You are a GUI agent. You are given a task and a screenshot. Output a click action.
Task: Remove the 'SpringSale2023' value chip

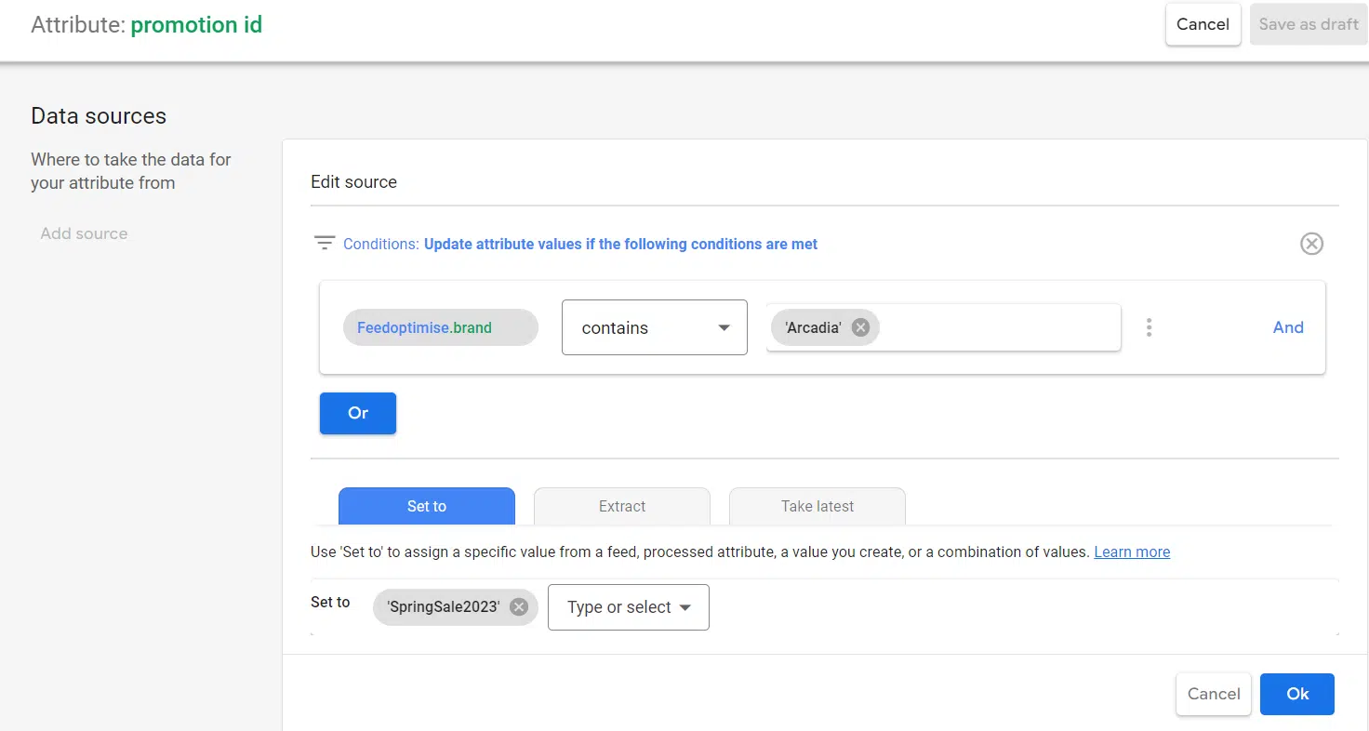(x=519, y=607)
